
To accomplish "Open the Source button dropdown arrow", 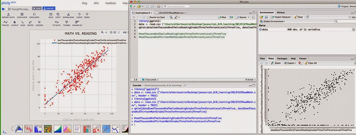I will (x=248, y=17).
